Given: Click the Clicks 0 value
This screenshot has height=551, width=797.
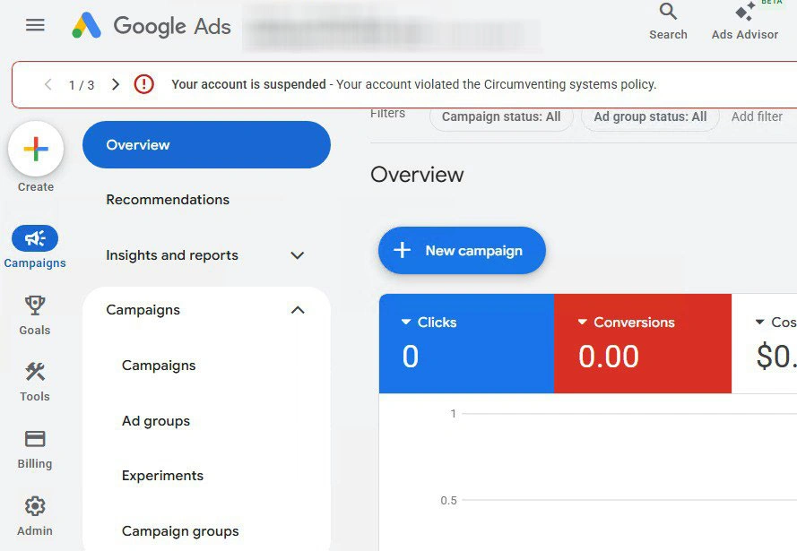Looking at the screenshot, I should point(411,356).
